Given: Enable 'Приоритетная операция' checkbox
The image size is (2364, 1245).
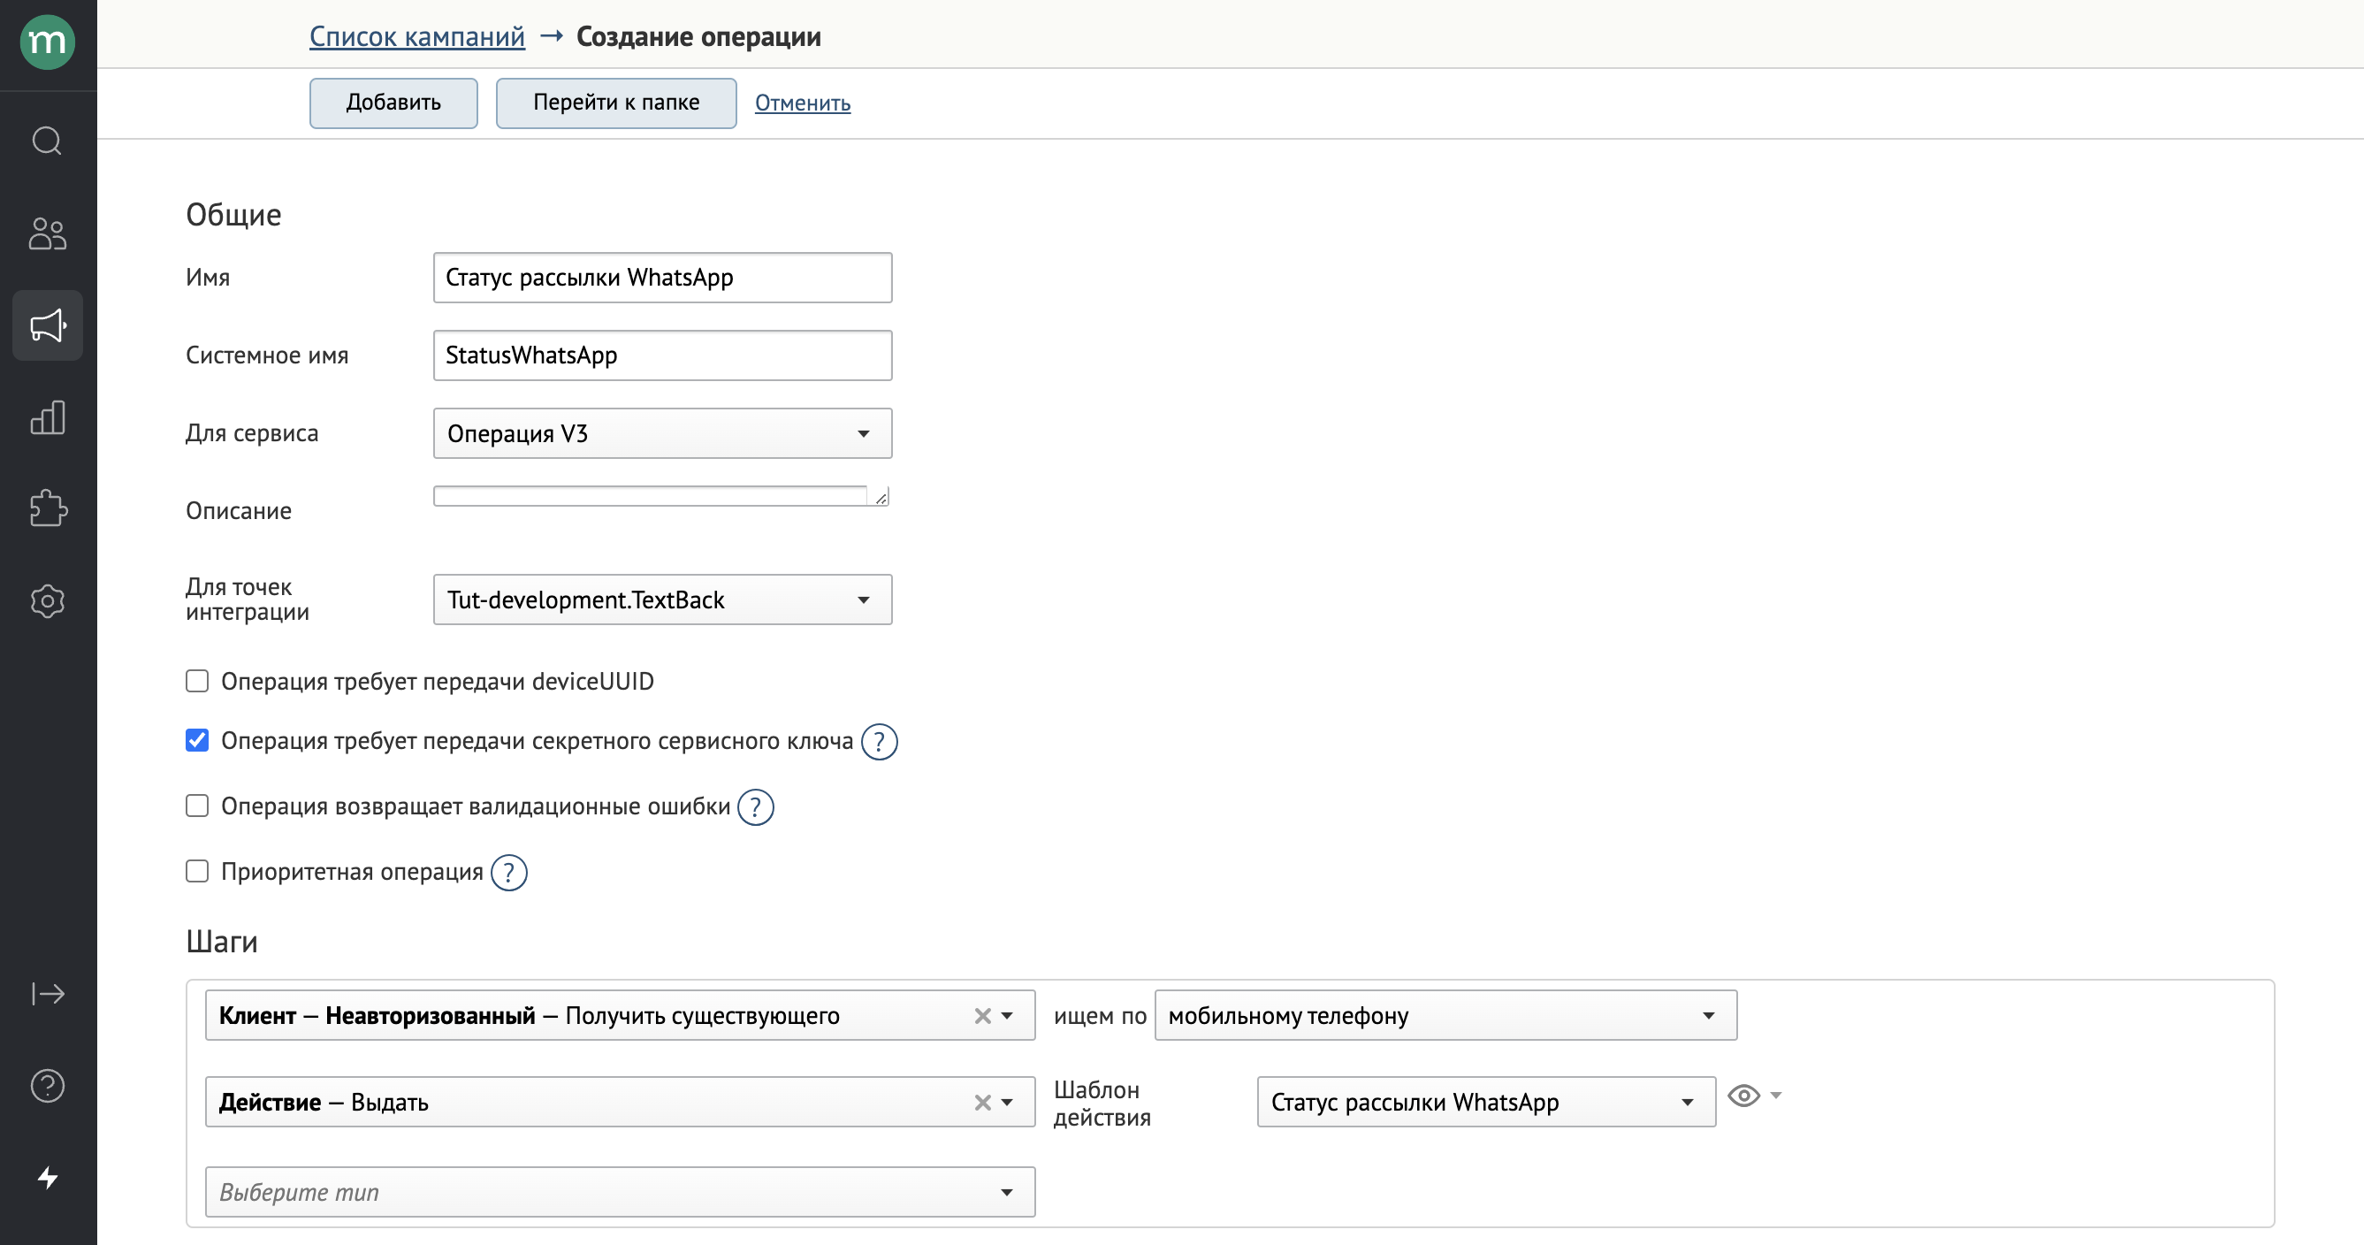Looking at the screenshot, I should [x=197, y=871].
